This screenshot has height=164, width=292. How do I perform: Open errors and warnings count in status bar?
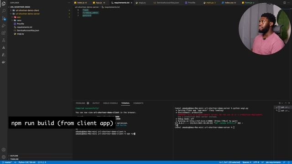(42, 162)
